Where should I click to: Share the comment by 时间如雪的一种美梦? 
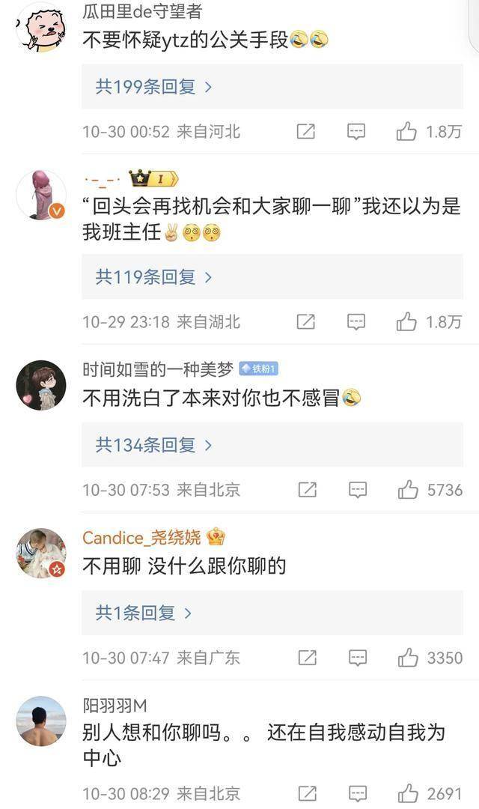click(x=308, y=490)
